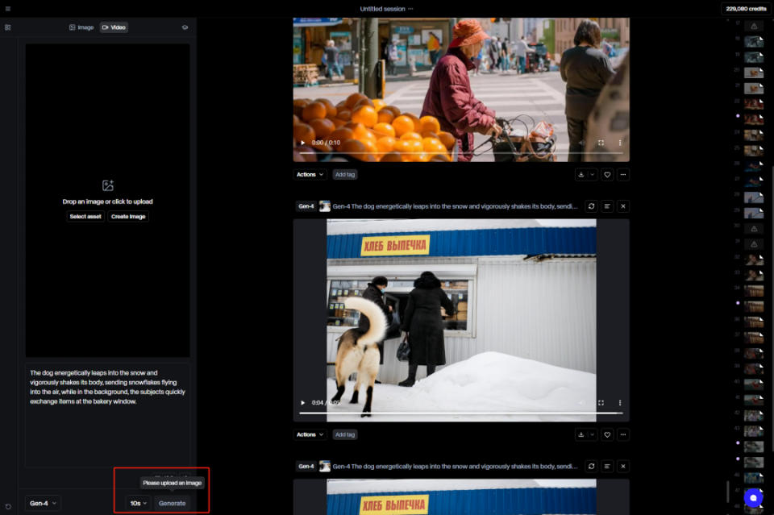Open the chat support bubble

[x=753, y=498]
